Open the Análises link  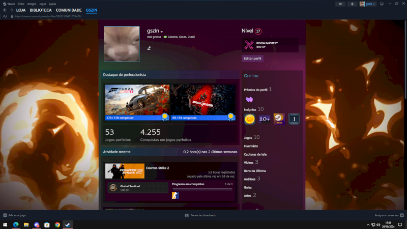click(x=250, y=179)
